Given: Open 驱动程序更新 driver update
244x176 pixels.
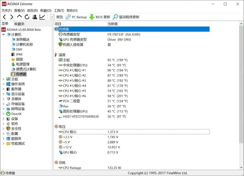Looking at the screenshot, I should pyautogui.click(x=126, y=17).
